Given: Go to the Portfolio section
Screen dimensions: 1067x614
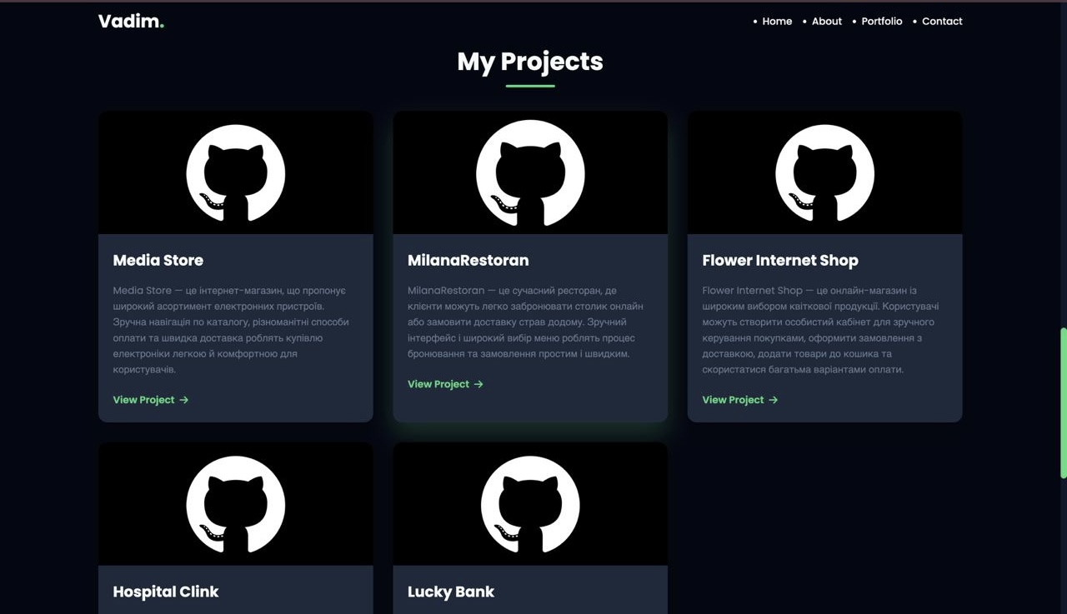Looking at the screenshot, I should click(881, 21).
